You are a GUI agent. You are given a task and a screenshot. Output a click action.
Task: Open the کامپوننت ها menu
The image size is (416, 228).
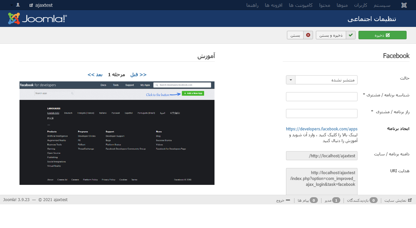[x=301, y=5]
